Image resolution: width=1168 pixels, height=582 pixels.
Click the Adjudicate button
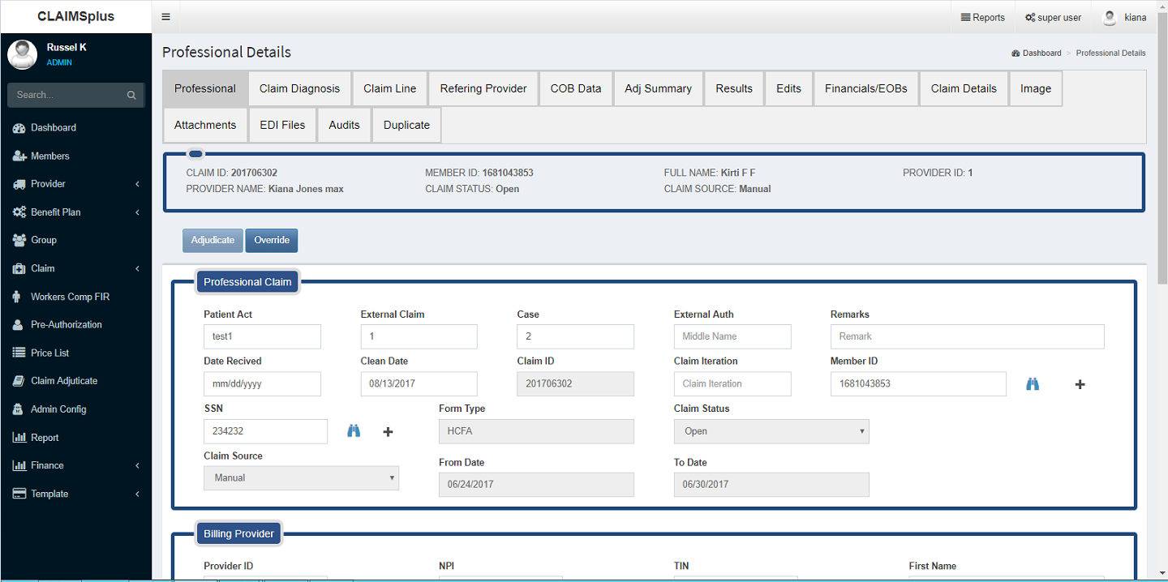point(213,240)
